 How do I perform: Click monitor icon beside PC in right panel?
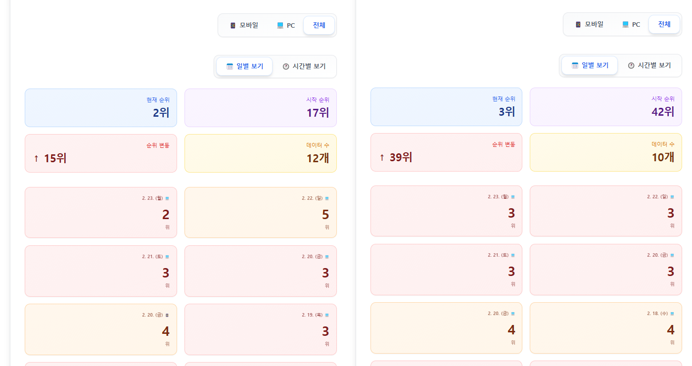coord(626,24)
